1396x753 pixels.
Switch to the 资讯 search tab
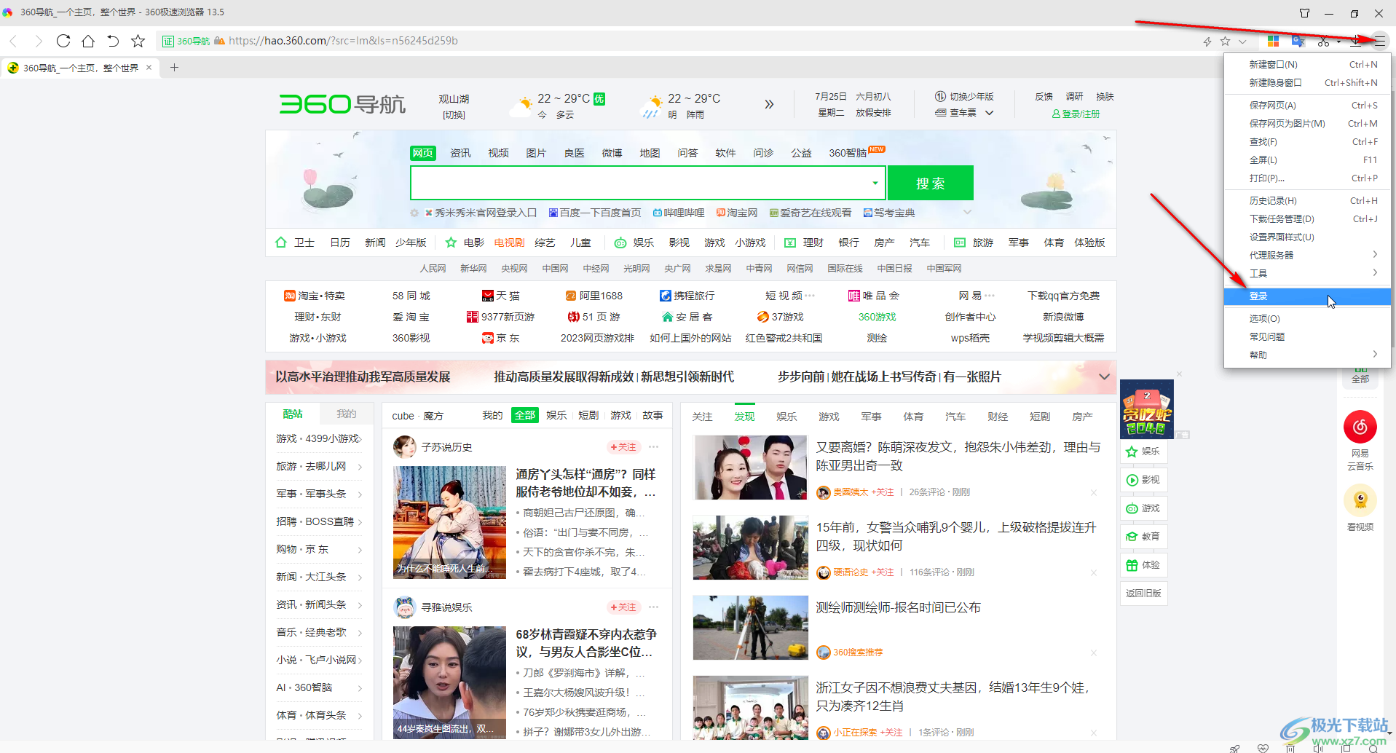[460, 153]
